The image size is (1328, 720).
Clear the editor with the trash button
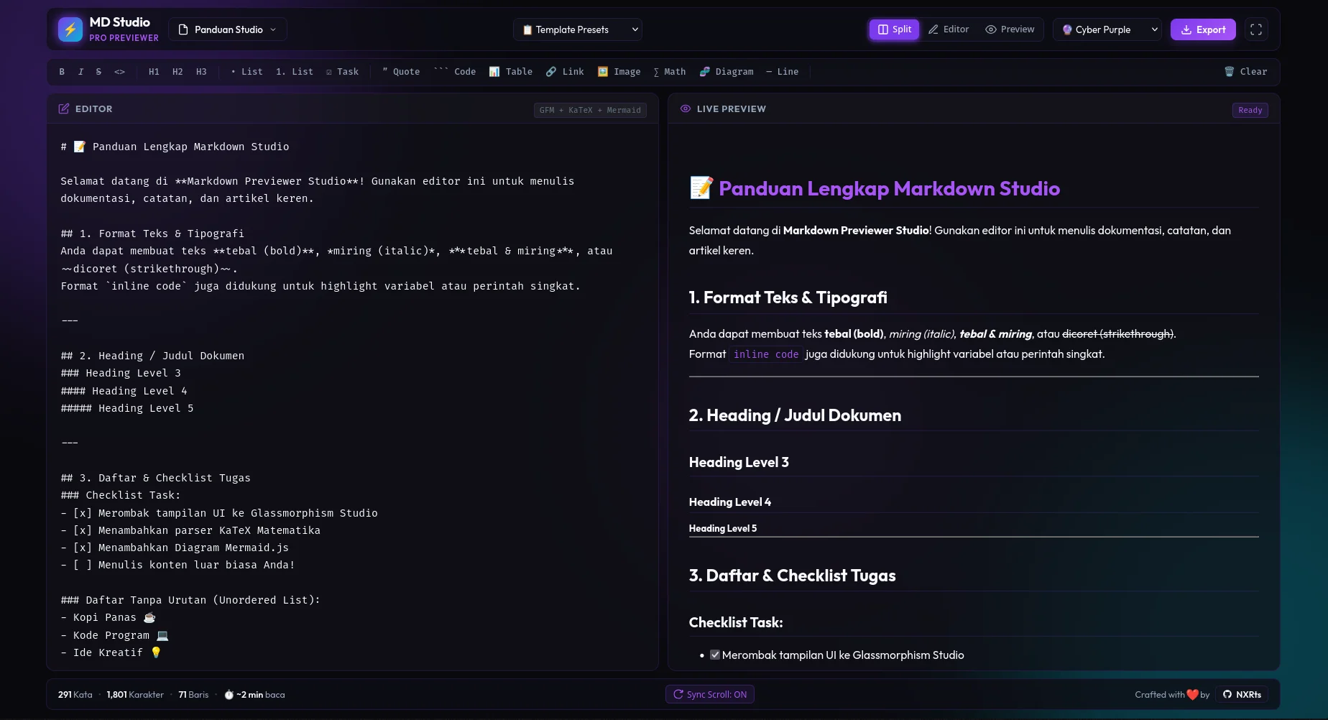click(x=1246, y=72)
